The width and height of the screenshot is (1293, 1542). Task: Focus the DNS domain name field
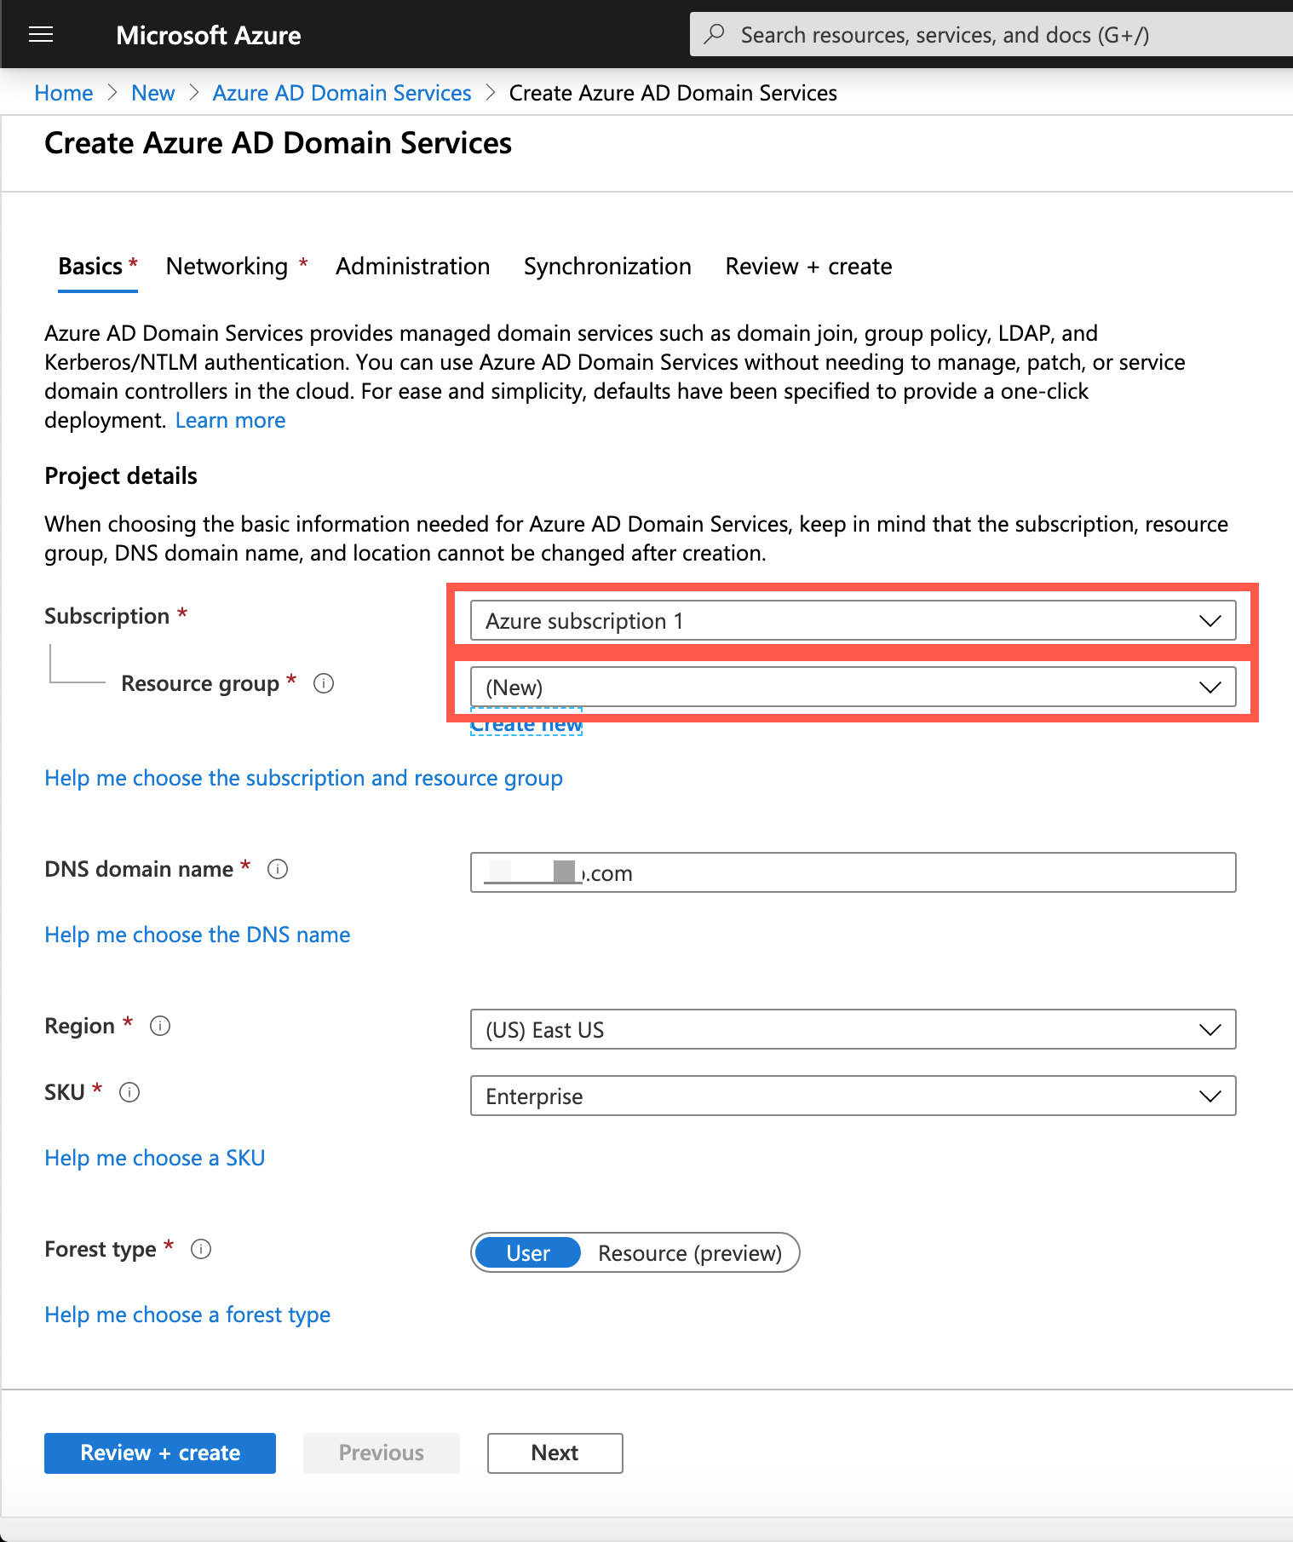tap(853, 872)
